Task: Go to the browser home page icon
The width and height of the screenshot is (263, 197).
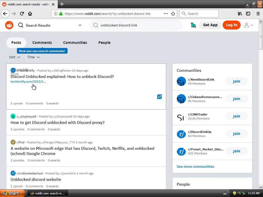Action: [x=30, y=14]
